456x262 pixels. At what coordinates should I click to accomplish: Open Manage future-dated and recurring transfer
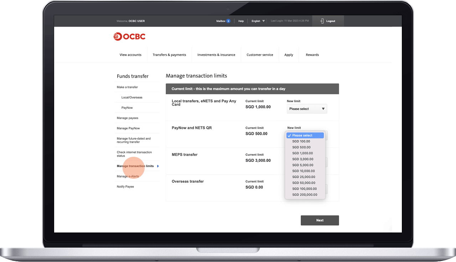tap(134, 140)
